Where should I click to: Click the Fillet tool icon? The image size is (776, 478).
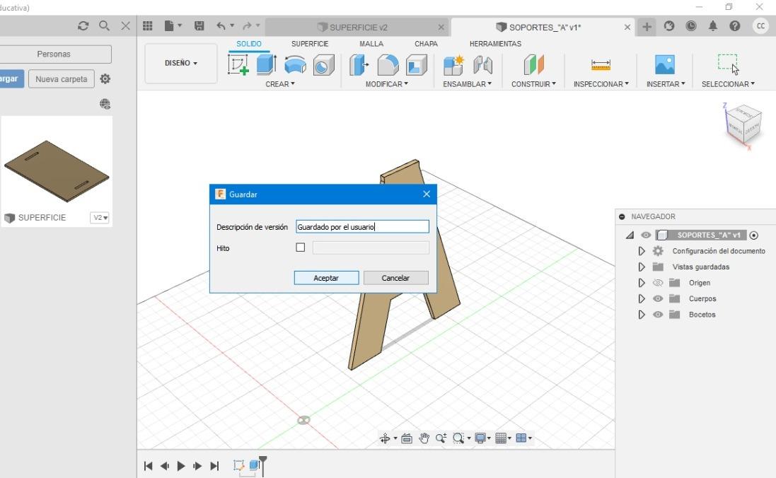pos(388,65)
